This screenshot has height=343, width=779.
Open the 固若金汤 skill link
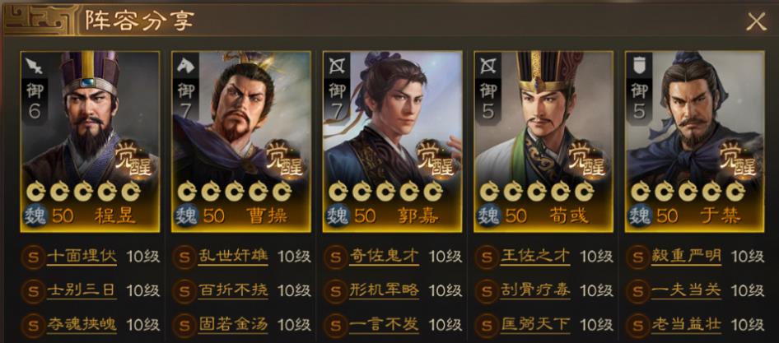tap(232, 325)
